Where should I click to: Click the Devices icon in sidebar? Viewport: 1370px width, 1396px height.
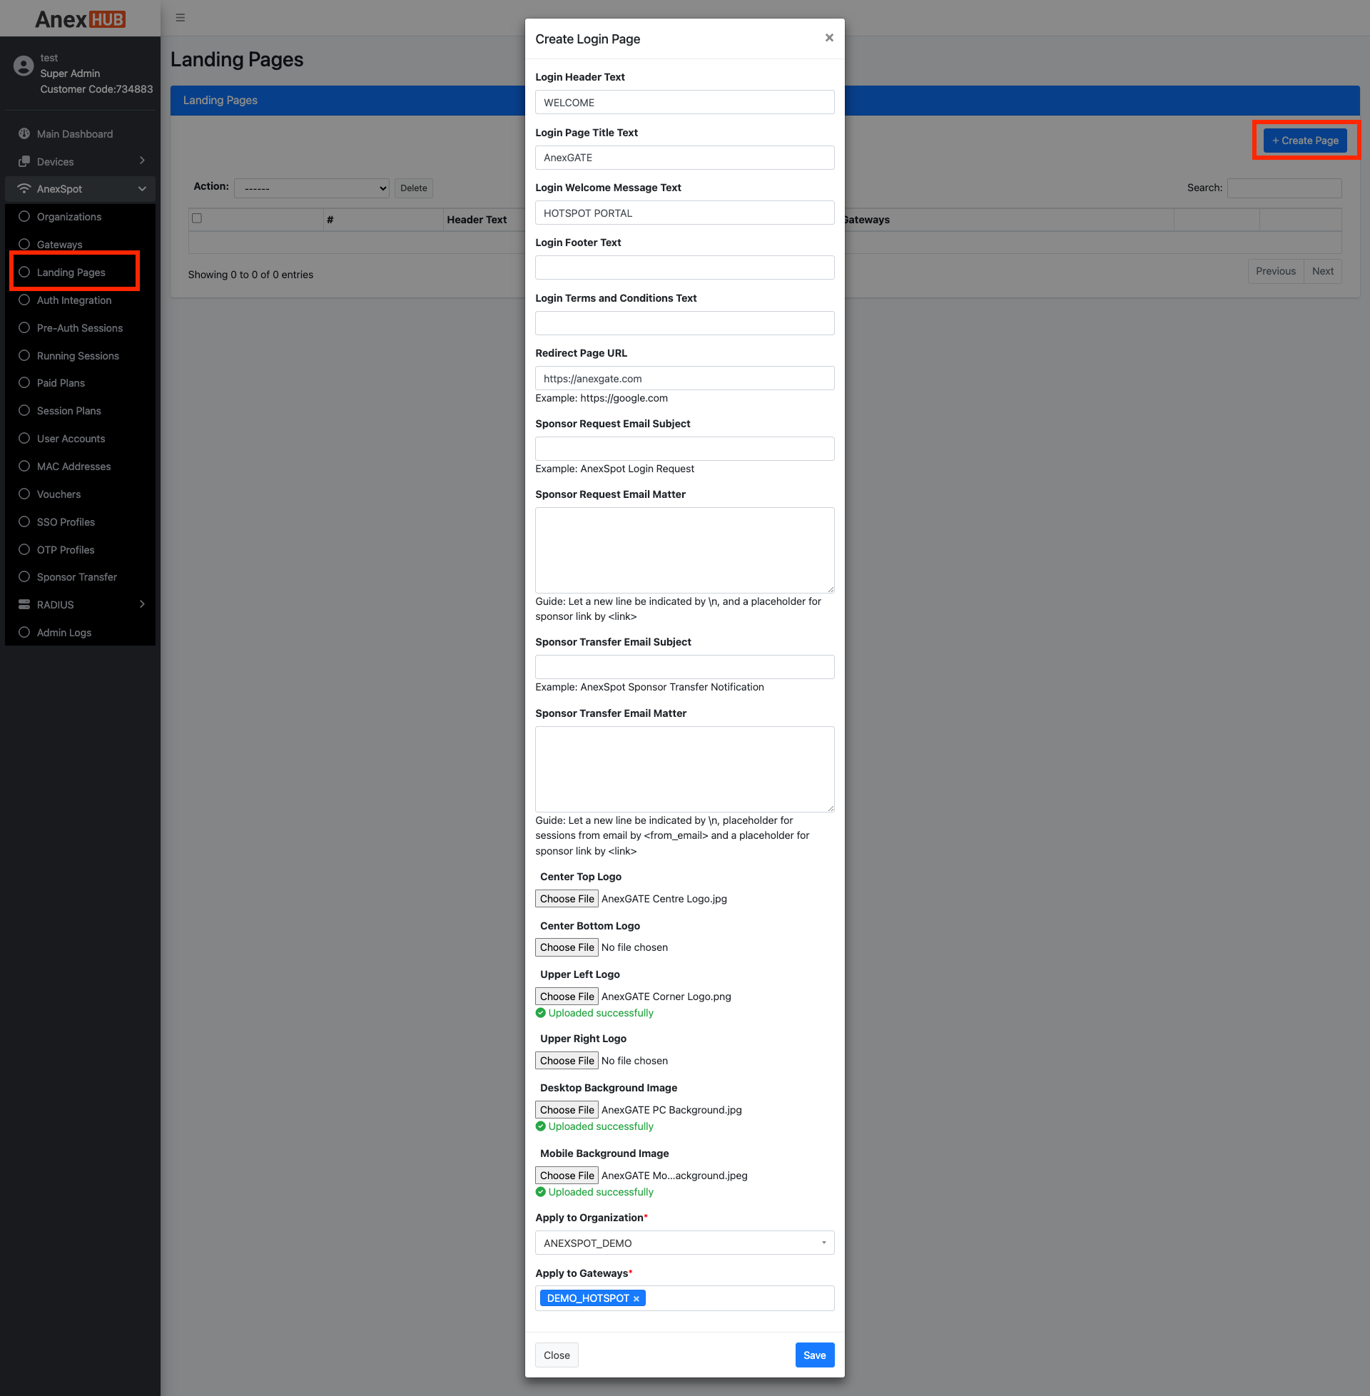point(24,161)
